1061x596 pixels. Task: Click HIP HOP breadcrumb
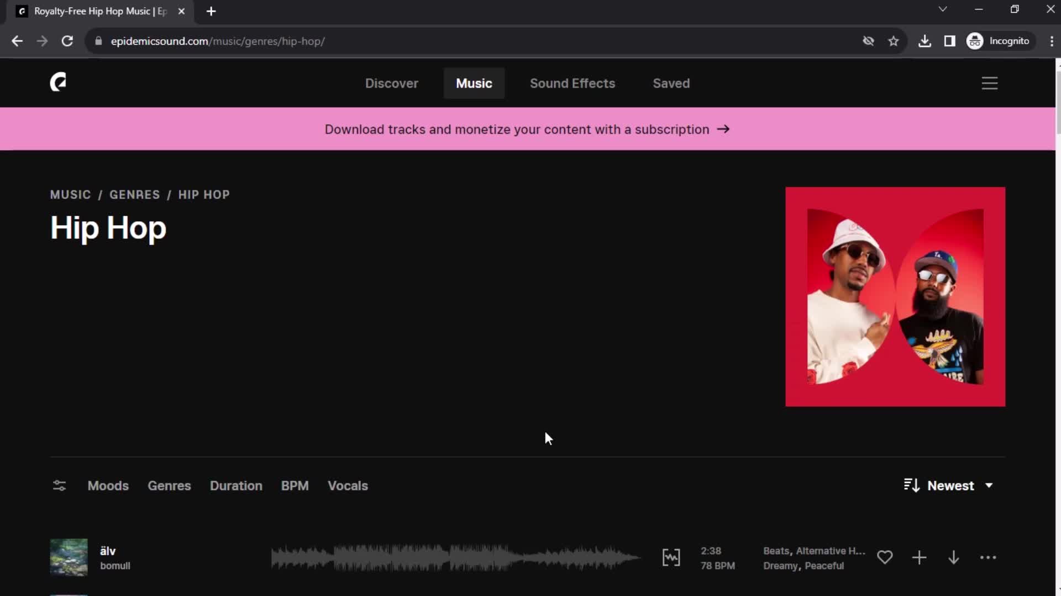point(204,195)
